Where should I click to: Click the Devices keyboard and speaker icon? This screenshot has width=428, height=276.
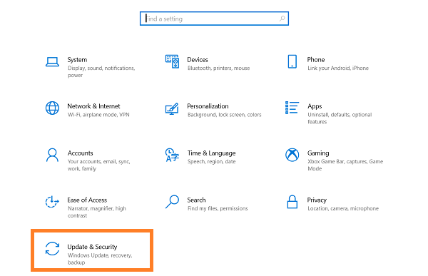[172, 61]
